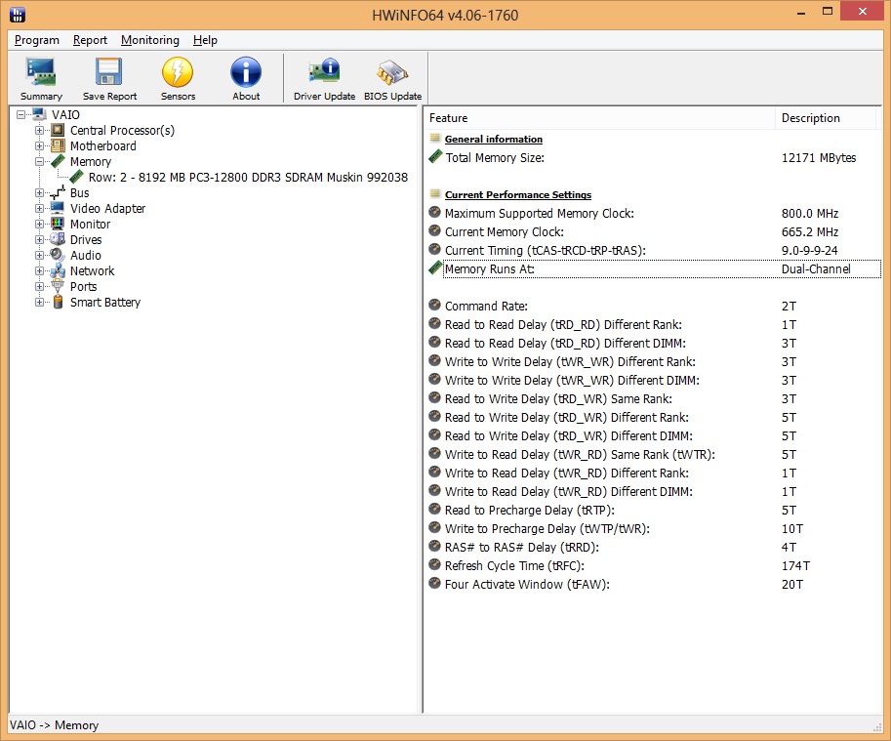Screen dimensions: 891x741
Task: Select the Row: 2 - 8192 MB Muskin entry
Action: click(x=248, y=178)
